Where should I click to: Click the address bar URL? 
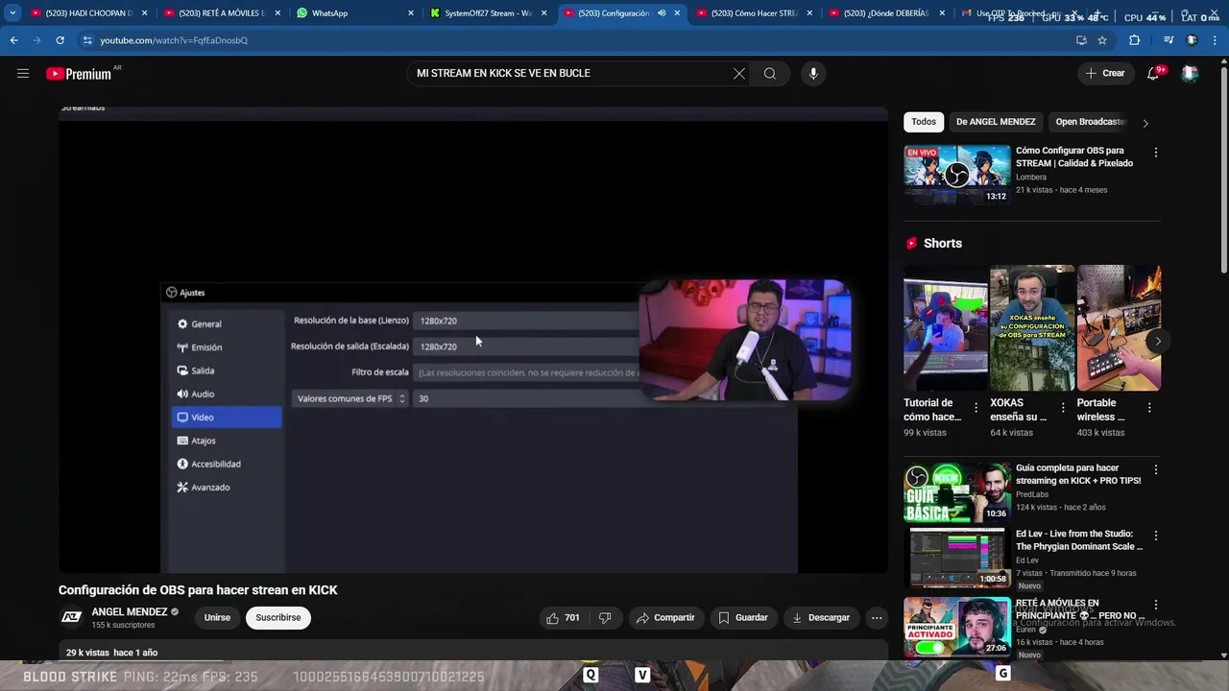[x=174, y=40]
